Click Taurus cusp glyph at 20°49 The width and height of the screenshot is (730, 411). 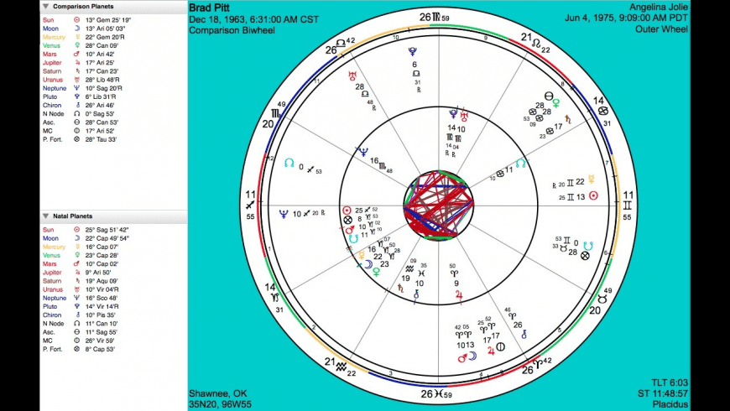pyautogui.click(x=602, y=299)
